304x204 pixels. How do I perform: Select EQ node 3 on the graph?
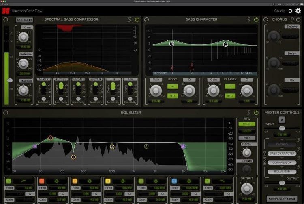tap(112, 147)
